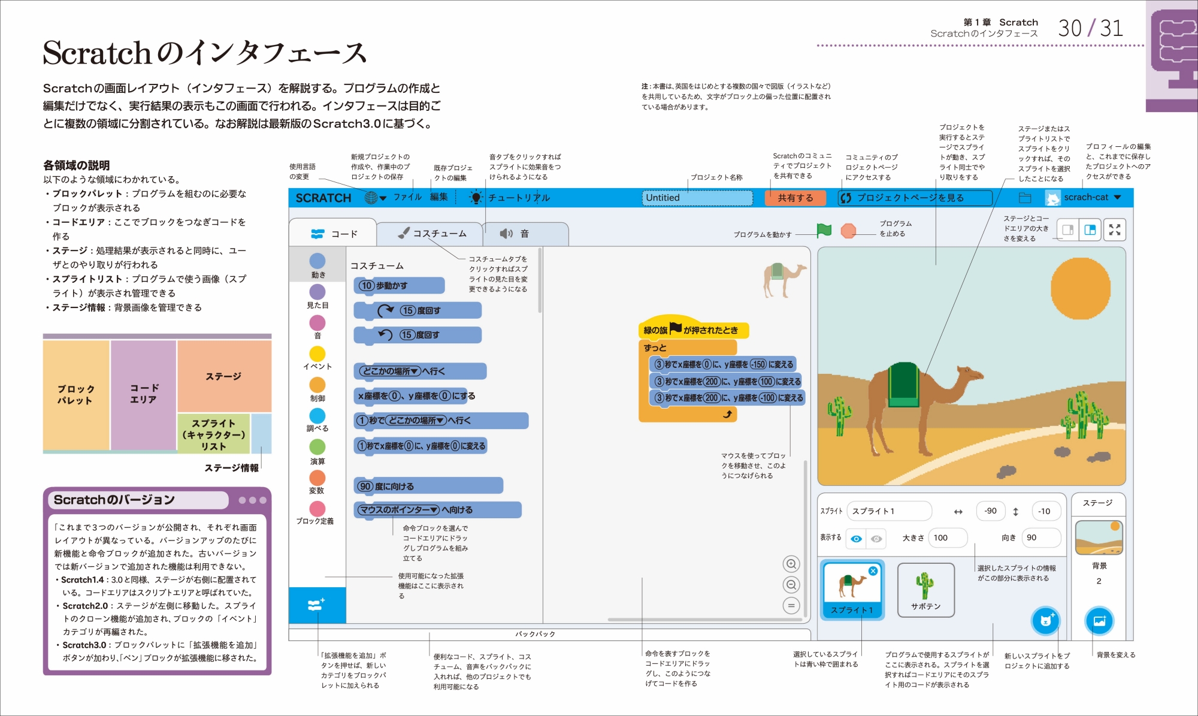Click the 緑の旗が押されたとき hat block

pyautogui.click(x=694, y=328)
